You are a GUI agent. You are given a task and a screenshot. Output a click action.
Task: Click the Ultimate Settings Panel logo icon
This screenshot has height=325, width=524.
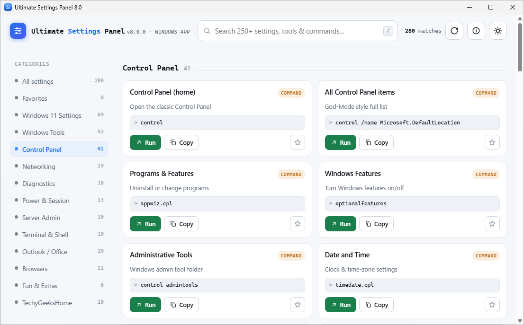click(x=18, y=31)
